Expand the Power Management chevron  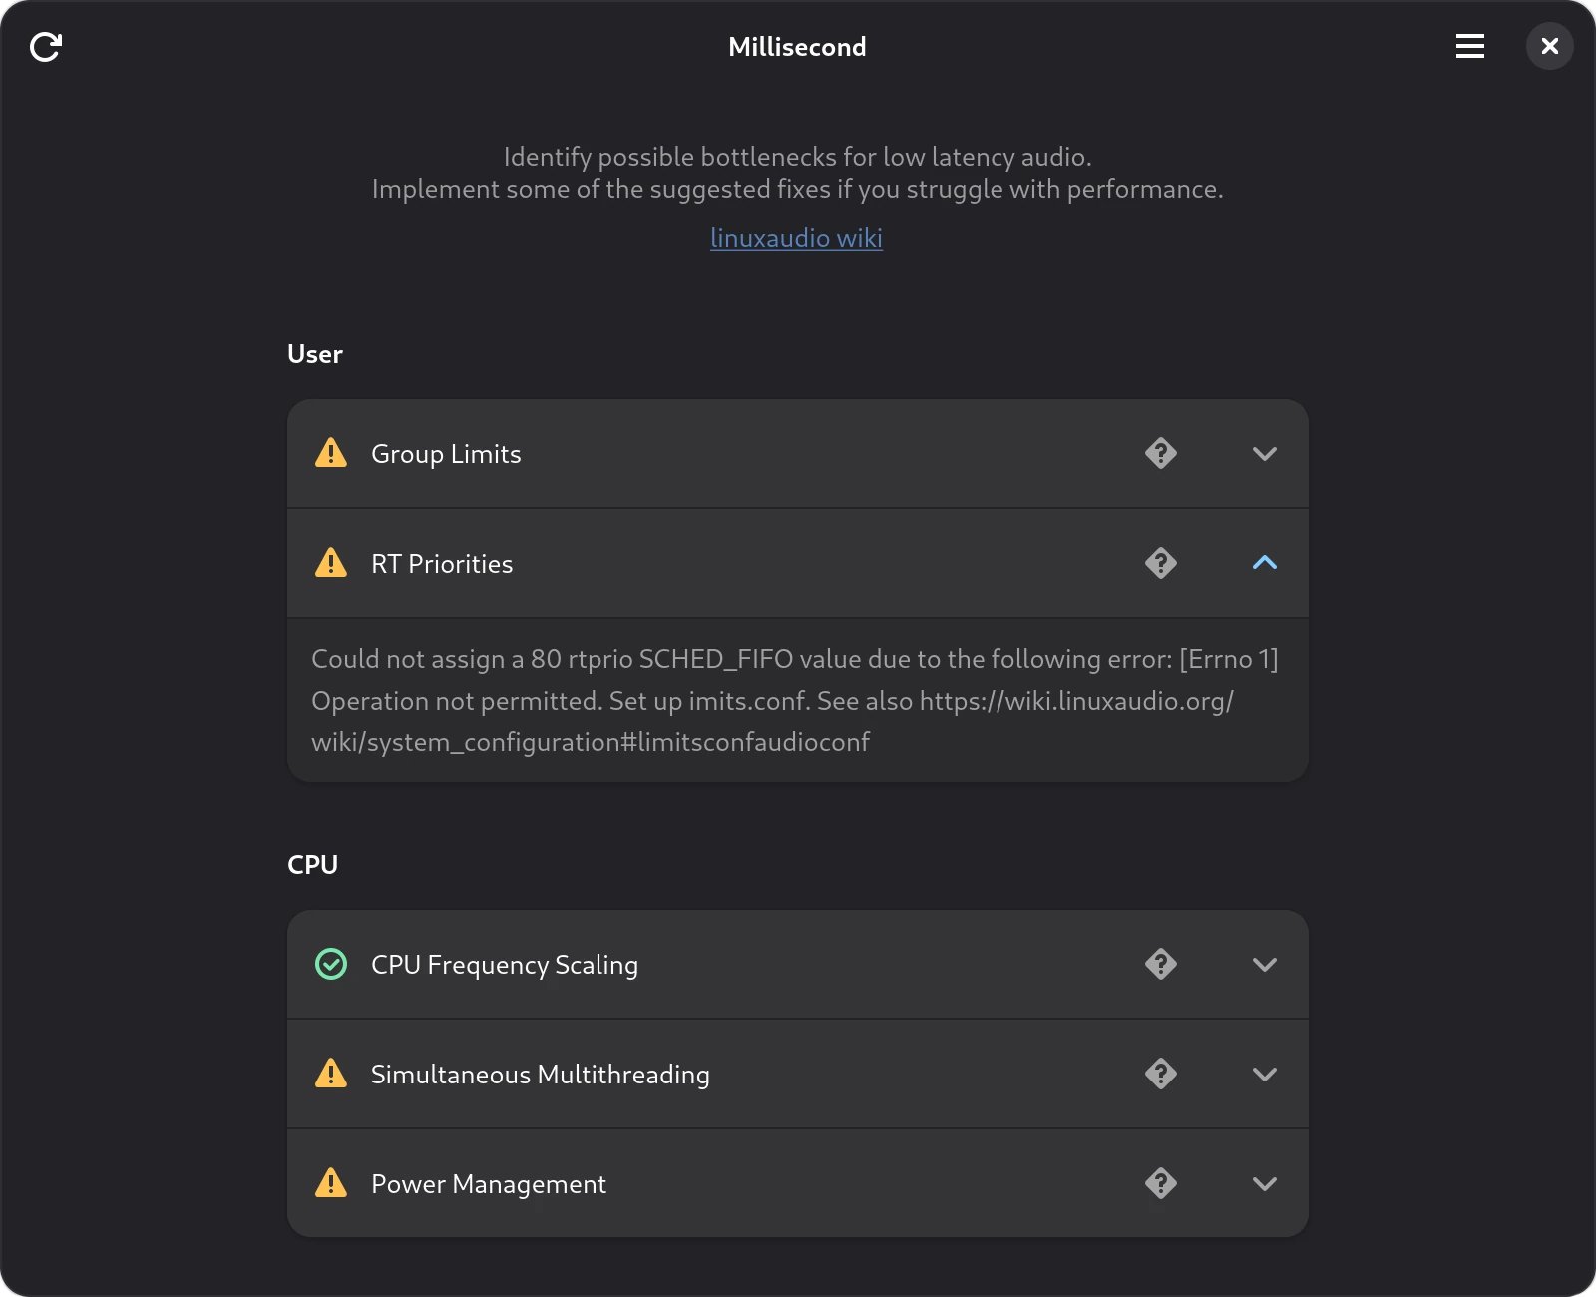pos(1265,1184)
